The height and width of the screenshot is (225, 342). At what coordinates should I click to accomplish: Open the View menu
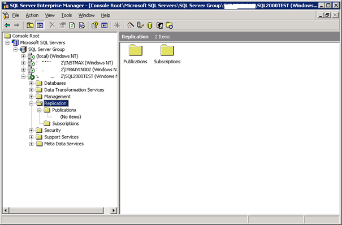(x=50, y=15)
